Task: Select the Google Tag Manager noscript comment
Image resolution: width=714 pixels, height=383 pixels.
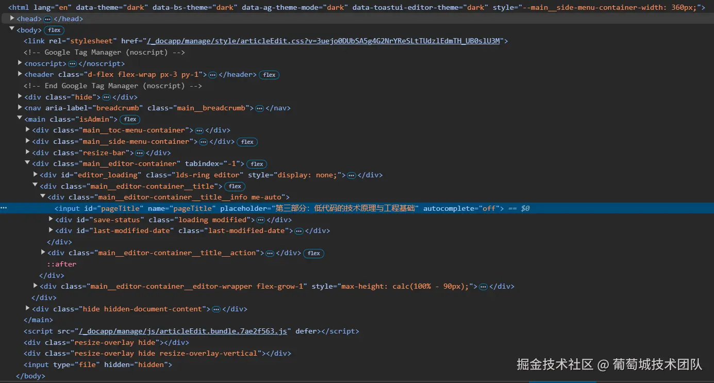Action: point(104,52)
